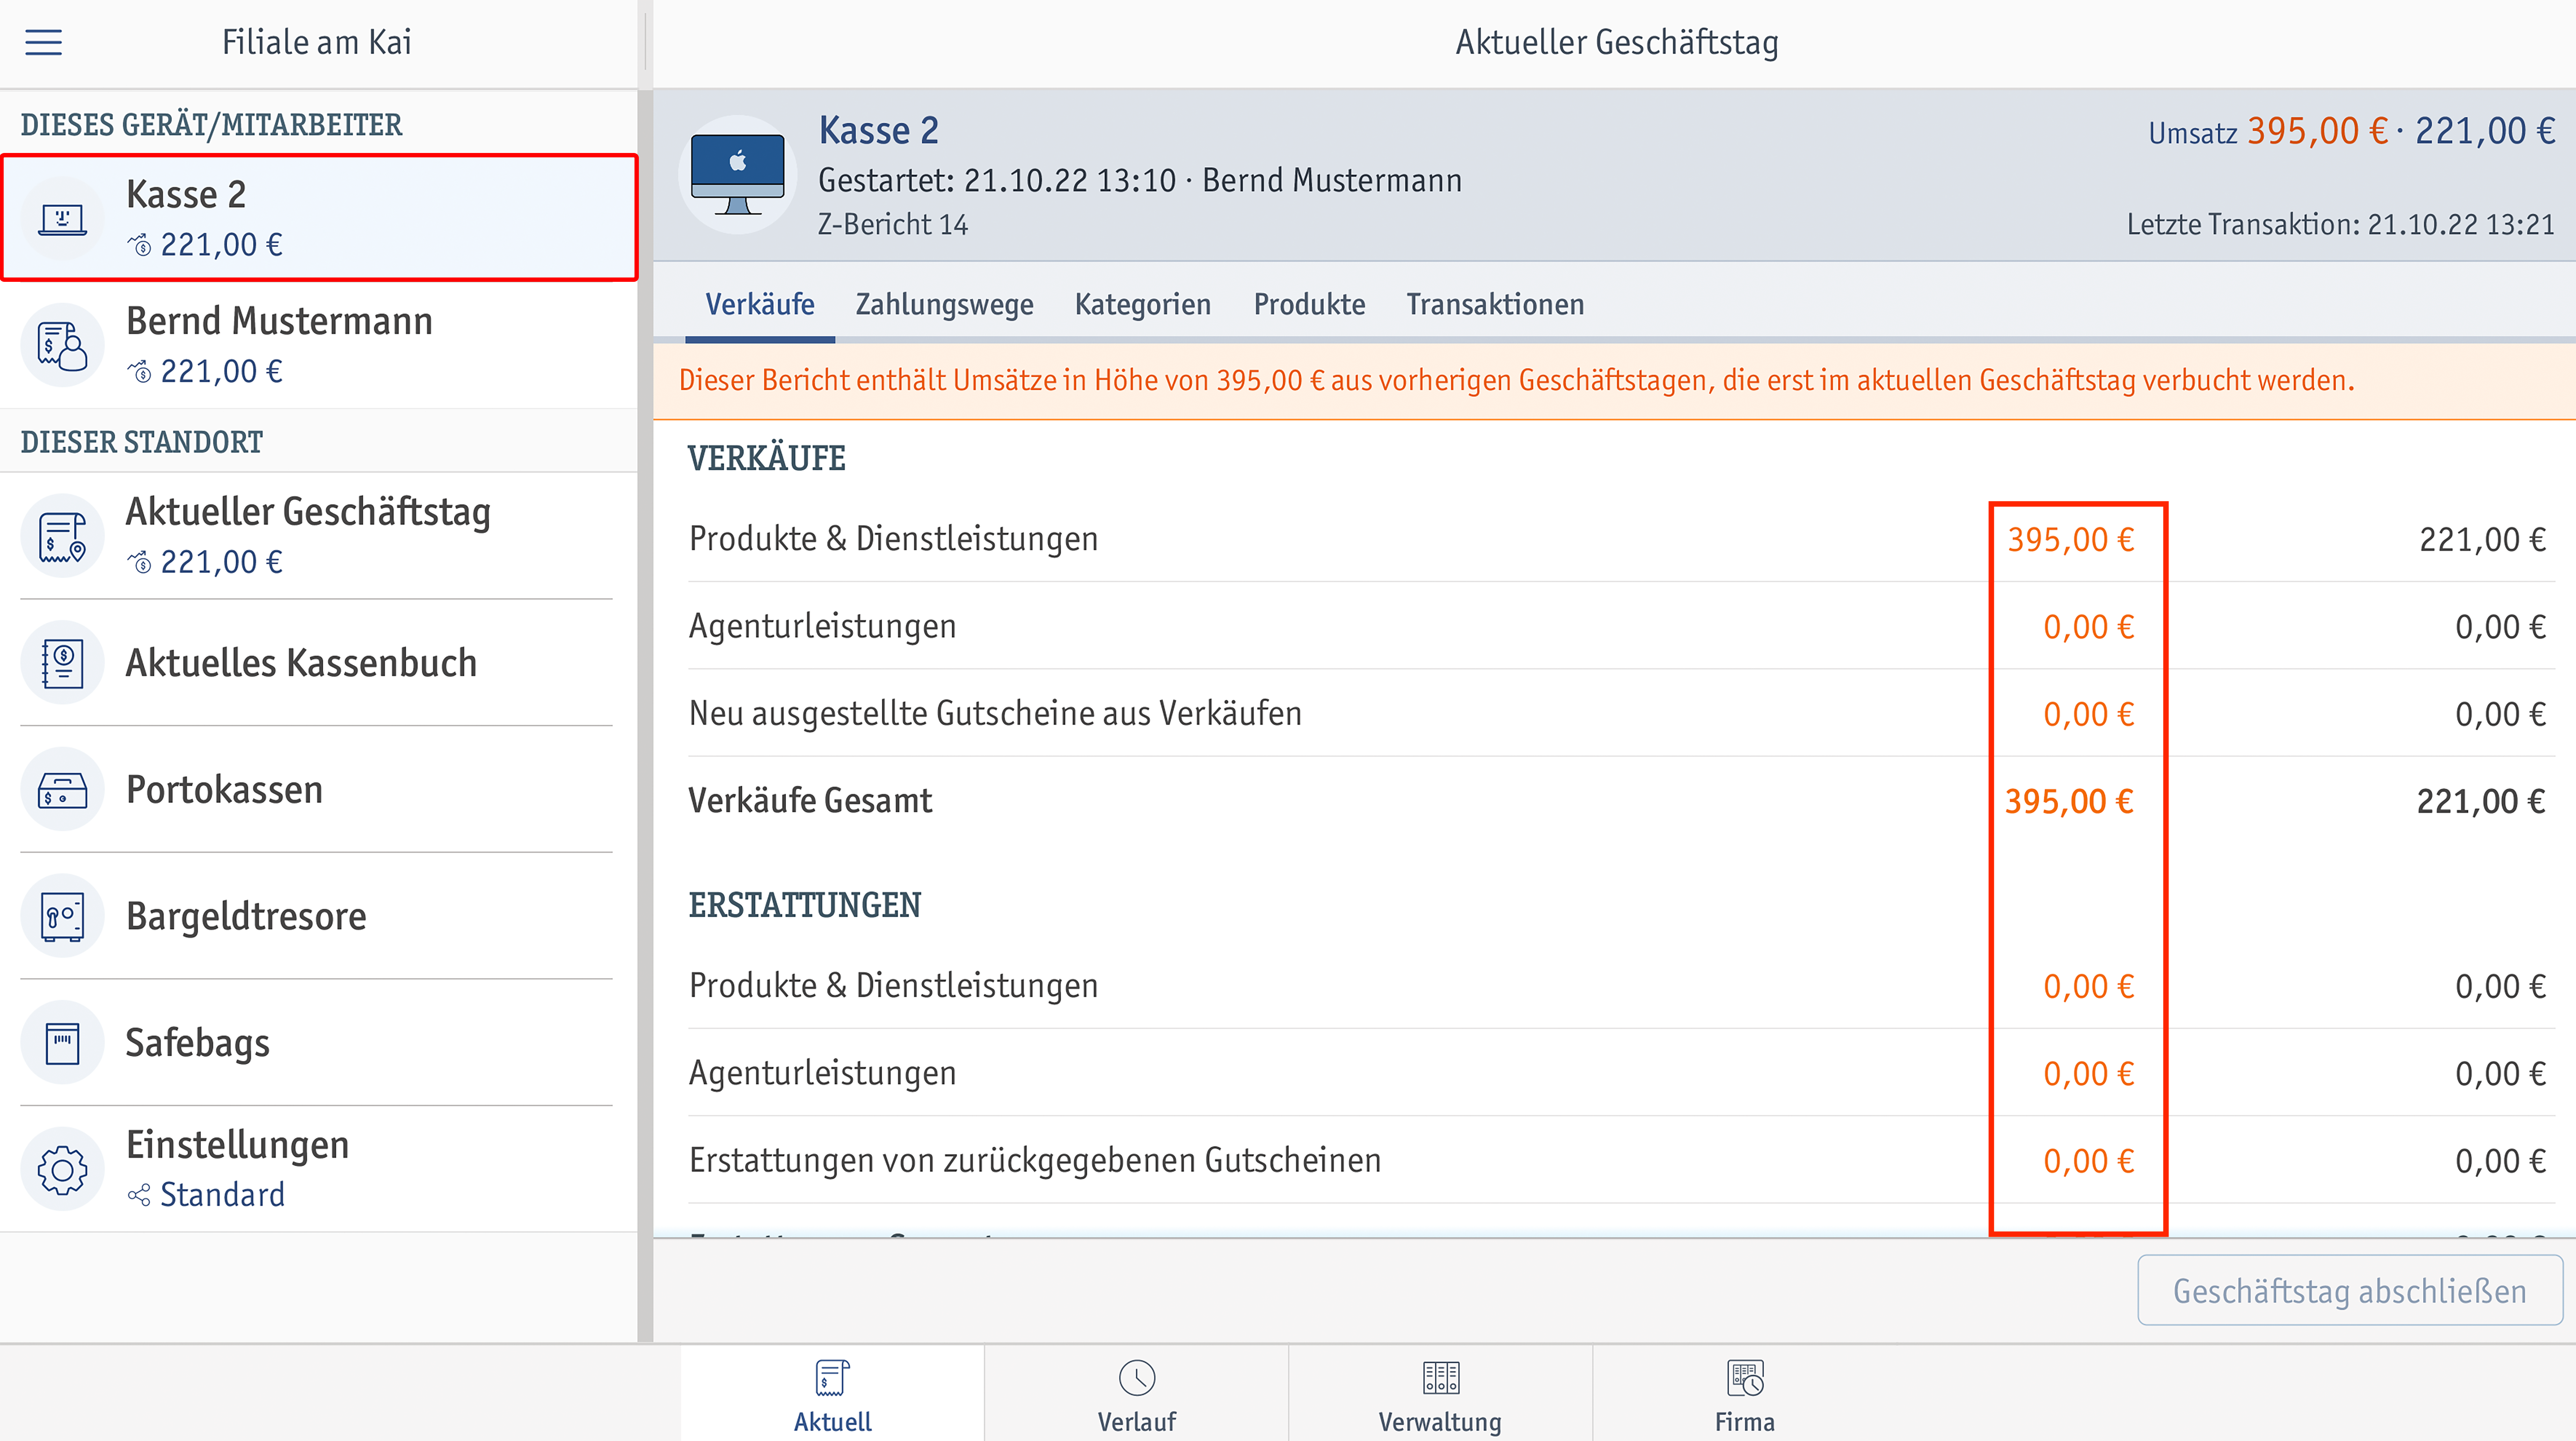Click the Aktueller Geschäftstag receipt icon
Image resolution: width=2576 pixels, height=1441 pixels.
[62, 536]
